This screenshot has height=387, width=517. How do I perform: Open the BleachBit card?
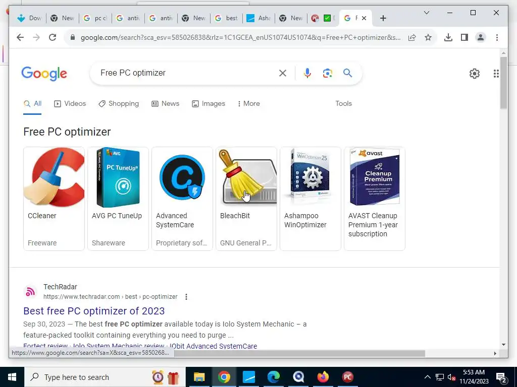(246, 199)
